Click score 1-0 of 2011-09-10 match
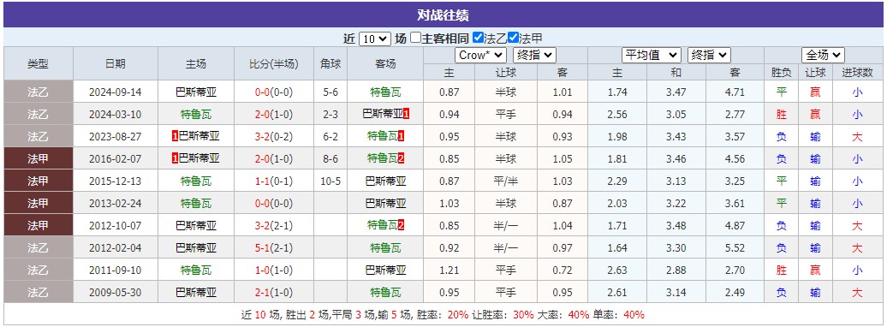Screen dimensions: 887x327 tap(264, 271)
